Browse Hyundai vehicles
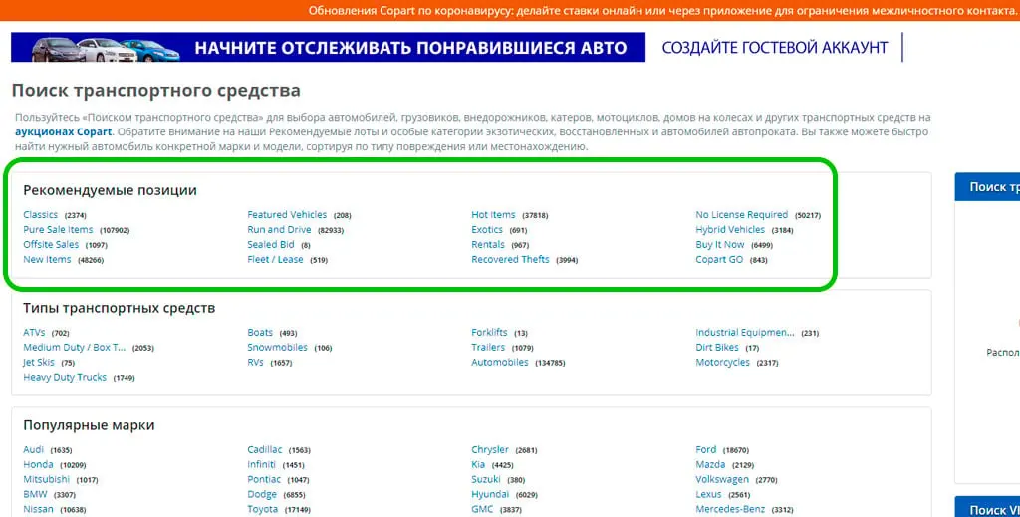Image resolution: width=1020 pixels, height=517 pixels. 490,495
